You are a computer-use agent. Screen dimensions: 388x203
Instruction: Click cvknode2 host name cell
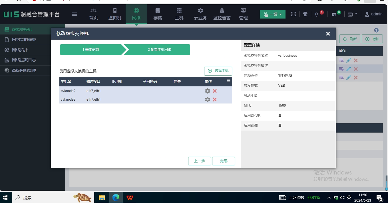click(x=68, y=91)
